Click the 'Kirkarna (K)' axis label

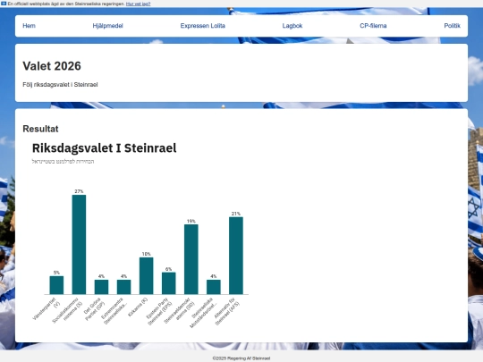pyautogui.click(x=138, y=307)
